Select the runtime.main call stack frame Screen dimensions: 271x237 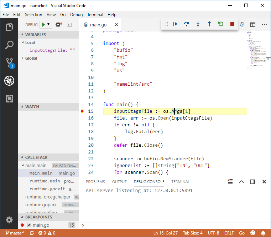click(x=48, y=181)
